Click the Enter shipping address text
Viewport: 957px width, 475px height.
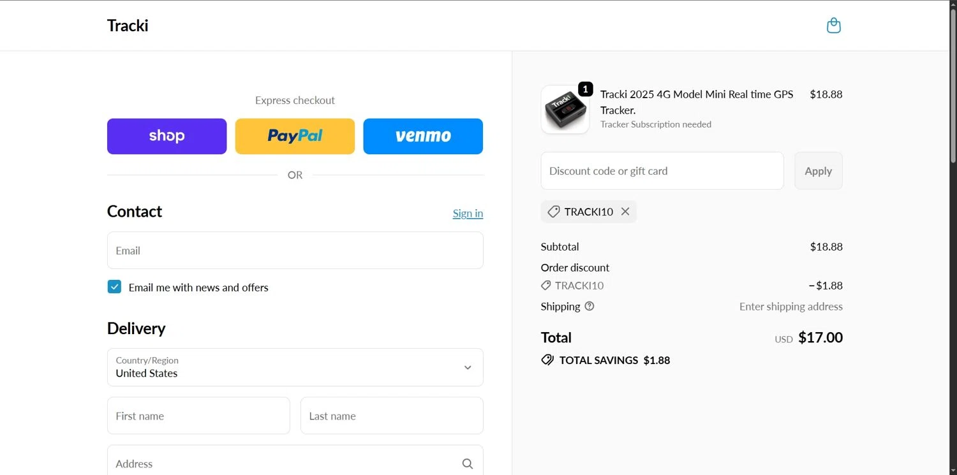(x=791, y=307)
